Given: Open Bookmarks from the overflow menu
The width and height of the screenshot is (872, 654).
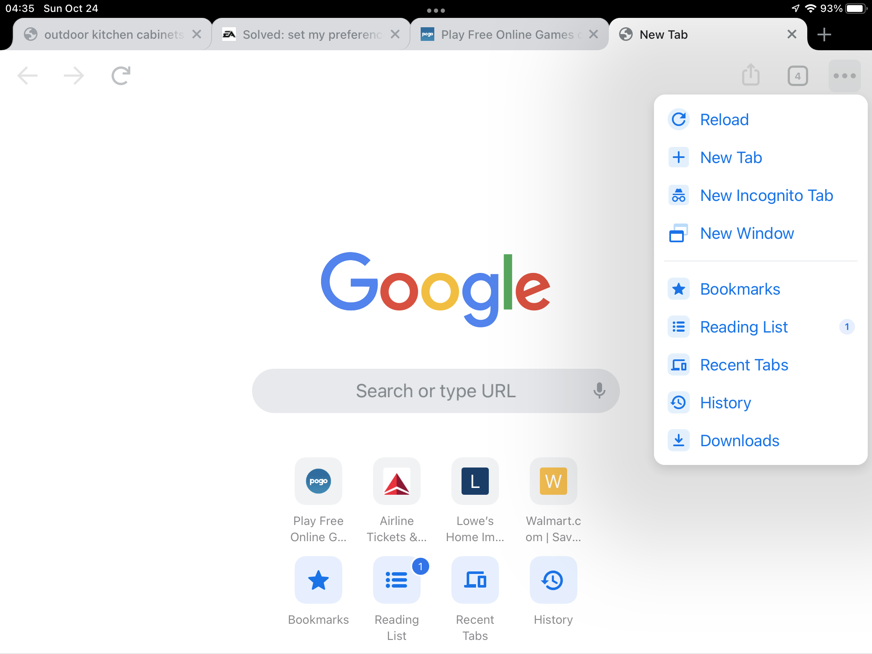Looking at the screenshot, I should click(x=760, y=289).
